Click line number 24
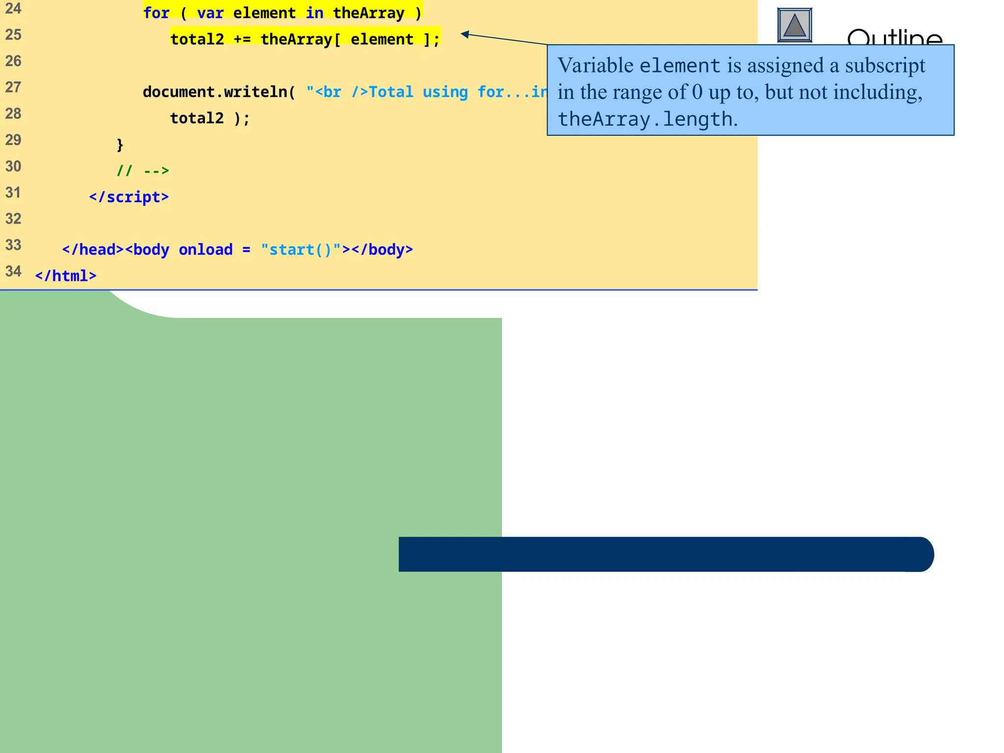Viewport: 1004px width, 753px height. click(x=13, y=8)
